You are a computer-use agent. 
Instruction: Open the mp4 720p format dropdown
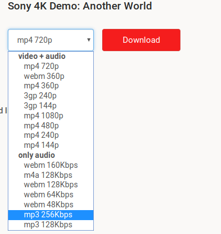[x=51, y=40]
